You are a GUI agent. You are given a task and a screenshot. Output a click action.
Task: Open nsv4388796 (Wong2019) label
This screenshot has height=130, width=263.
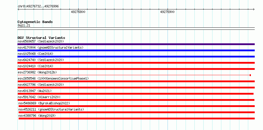click(37, 116)
